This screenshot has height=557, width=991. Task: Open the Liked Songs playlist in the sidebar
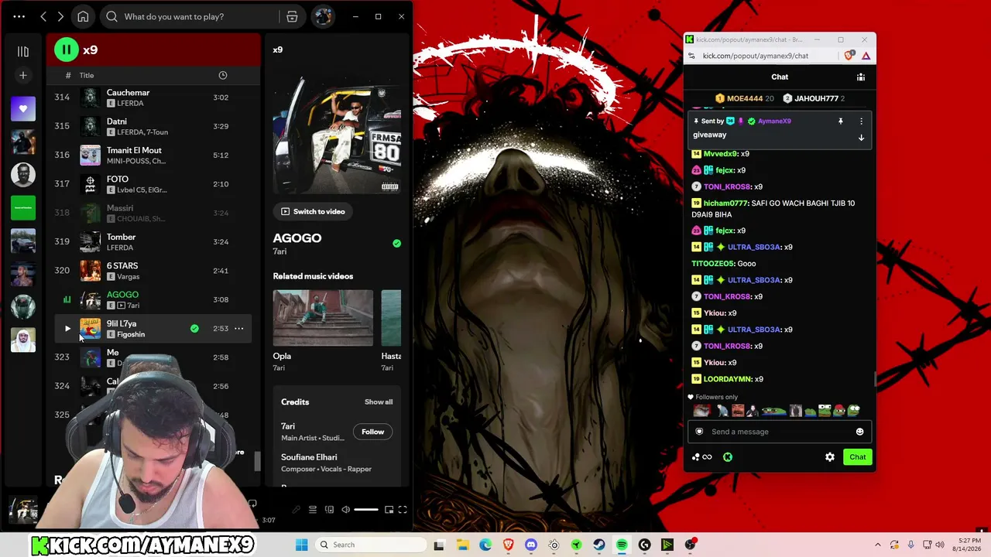[x=23, y=109]
